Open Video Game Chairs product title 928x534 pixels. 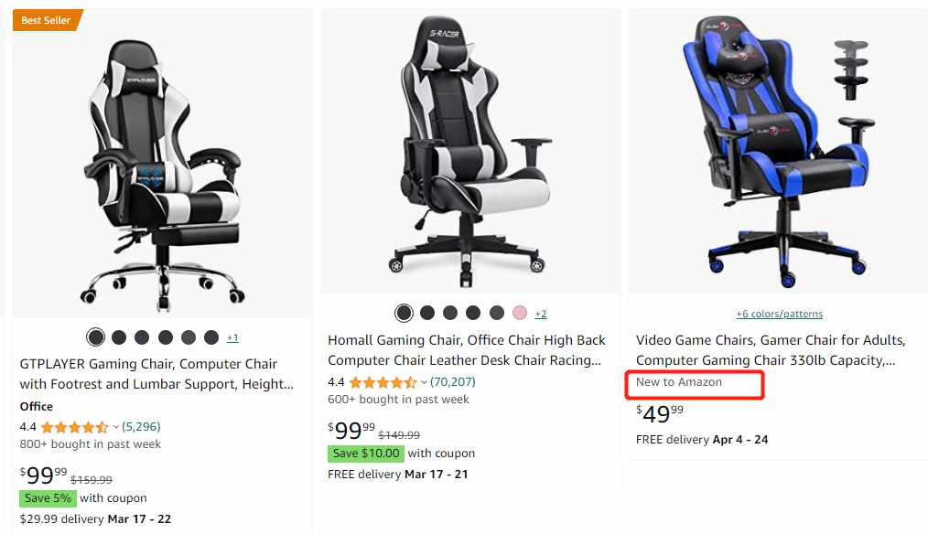point(771,350)
